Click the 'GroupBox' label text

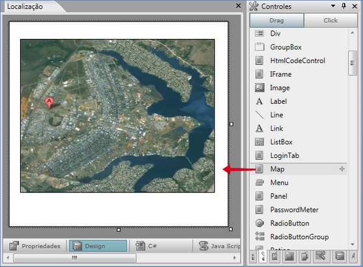tap(286, 47)
